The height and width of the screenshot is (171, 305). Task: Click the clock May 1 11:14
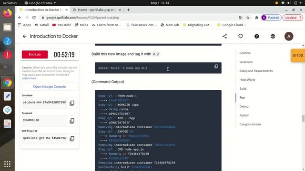[160, 3]
